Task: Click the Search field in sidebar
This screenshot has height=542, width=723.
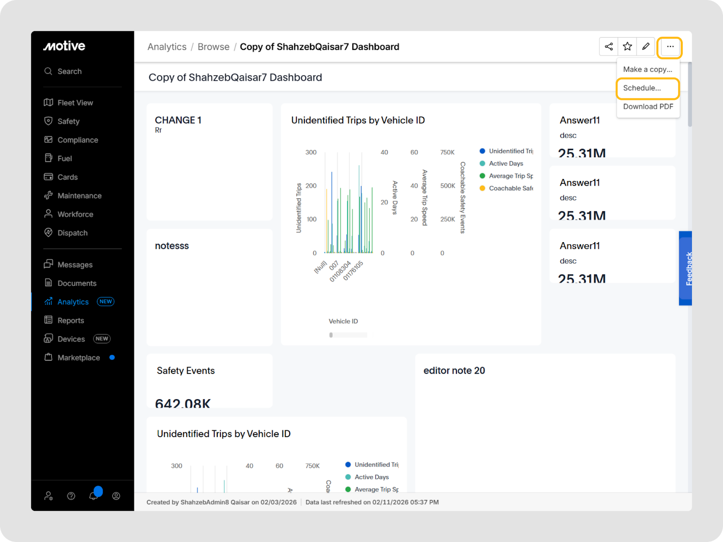Action: [70, 71]
